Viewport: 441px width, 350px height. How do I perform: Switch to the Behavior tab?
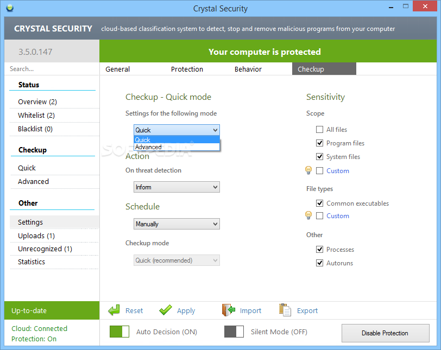(x=248, y=69)
